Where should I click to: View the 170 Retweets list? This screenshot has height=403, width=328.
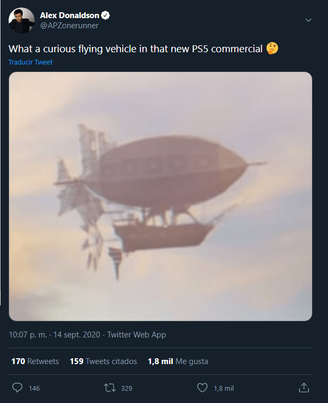(35, 361)
